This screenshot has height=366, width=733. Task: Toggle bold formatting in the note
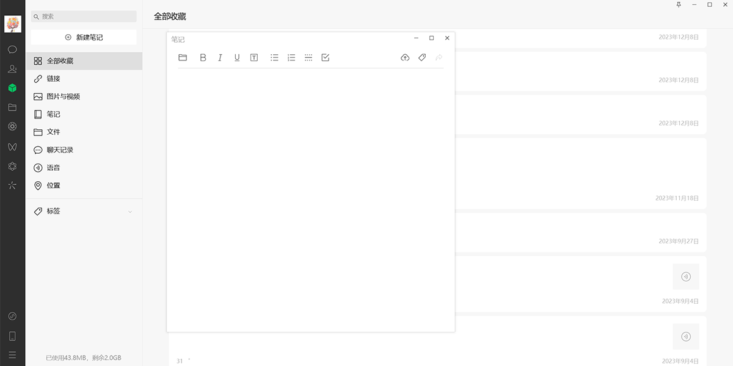point(203,57)
